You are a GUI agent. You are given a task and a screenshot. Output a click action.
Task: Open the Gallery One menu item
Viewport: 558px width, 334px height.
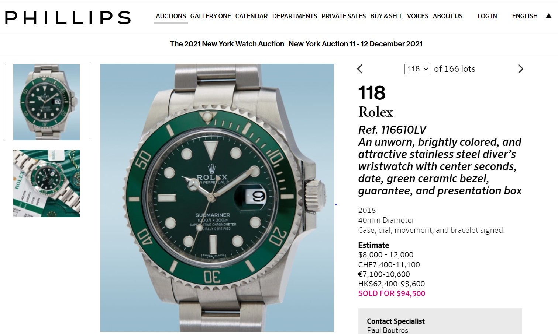pos(210,16)
